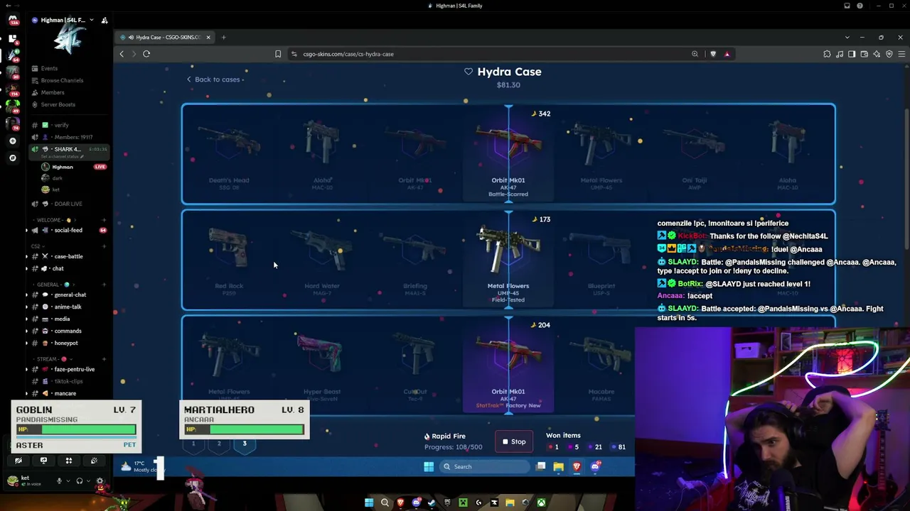Image resolution: width=910 pixels, height=511 pixels.
Task: Toggle headphone deafen in Discord
Action: (x=80, y=480)
